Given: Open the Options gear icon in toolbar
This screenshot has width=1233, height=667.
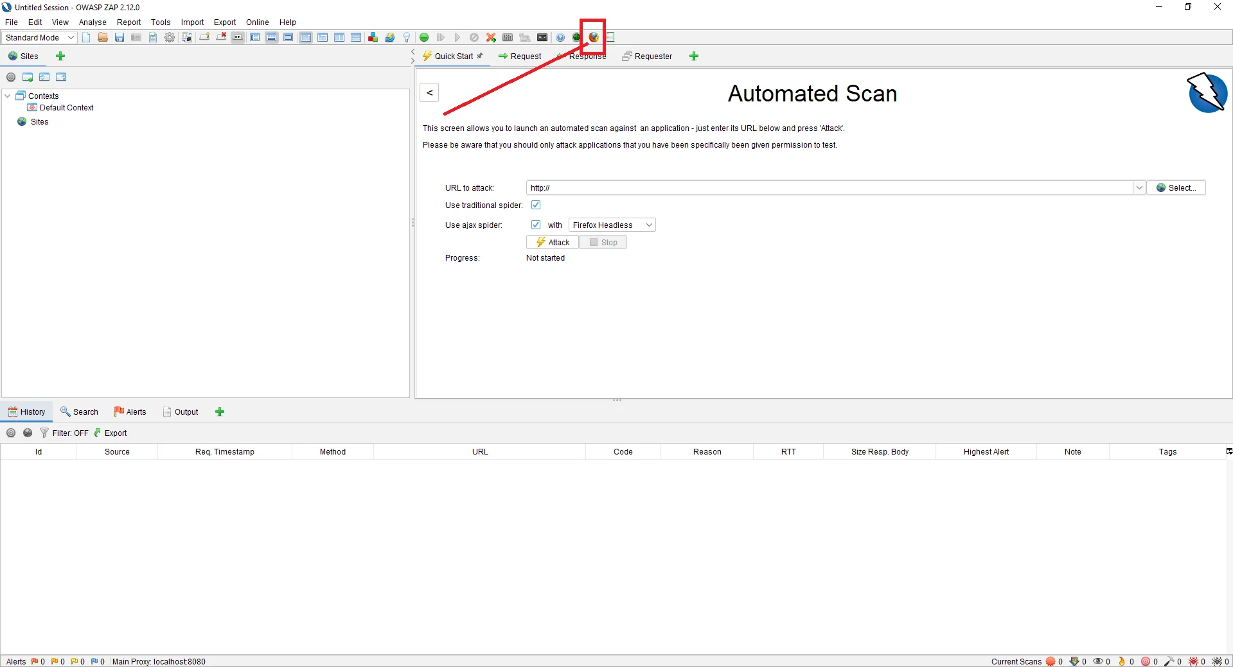Looking at the screenshot, I should 170,37.
